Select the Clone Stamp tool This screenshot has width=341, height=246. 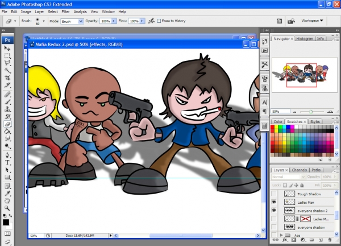pos(7,109)
